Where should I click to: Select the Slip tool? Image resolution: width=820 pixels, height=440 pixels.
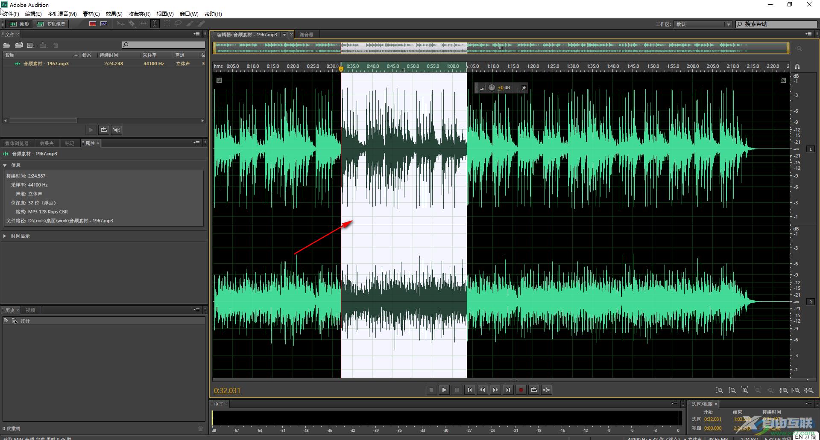[143, 24]
